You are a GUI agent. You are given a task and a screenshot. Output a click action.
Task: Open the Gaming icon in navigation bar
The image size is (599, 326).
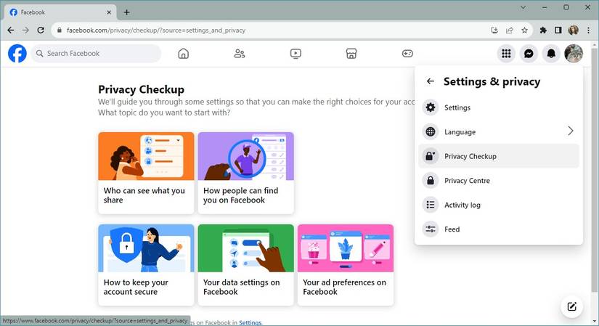click(x=407, y=54)
